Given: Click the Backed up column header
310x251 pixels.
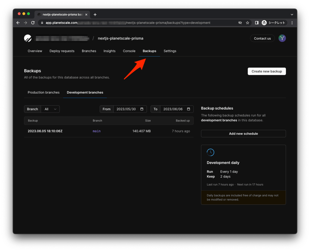Looking at the screenshot, I should pos(183,121).
